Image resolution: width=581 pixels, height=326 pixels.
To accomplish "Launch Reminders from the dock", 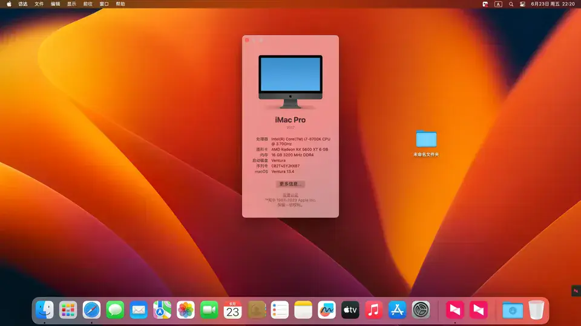I will [280, 310].
